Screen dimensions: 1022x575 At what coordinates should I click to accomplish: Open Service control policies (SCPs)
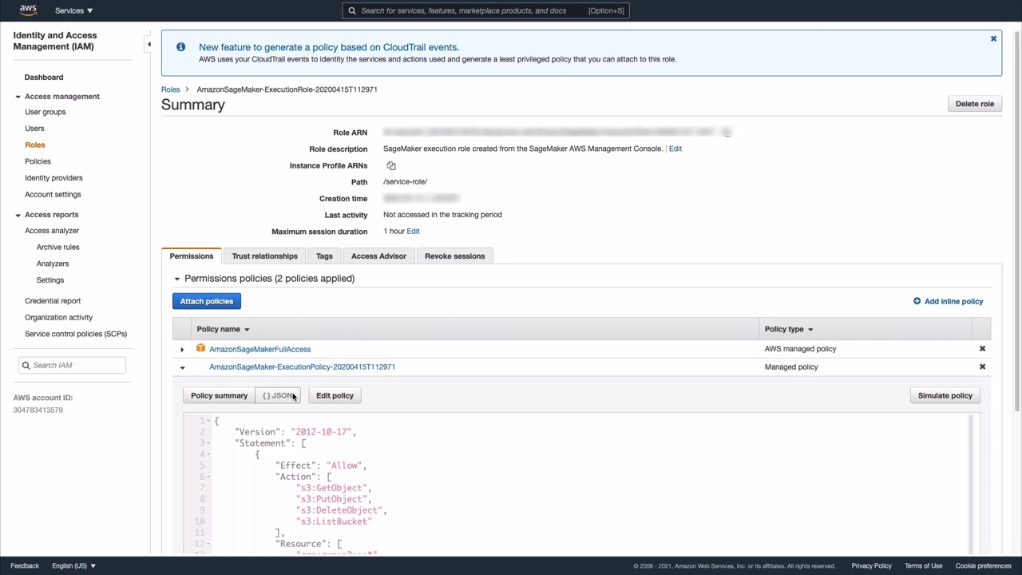click(76, 334)
